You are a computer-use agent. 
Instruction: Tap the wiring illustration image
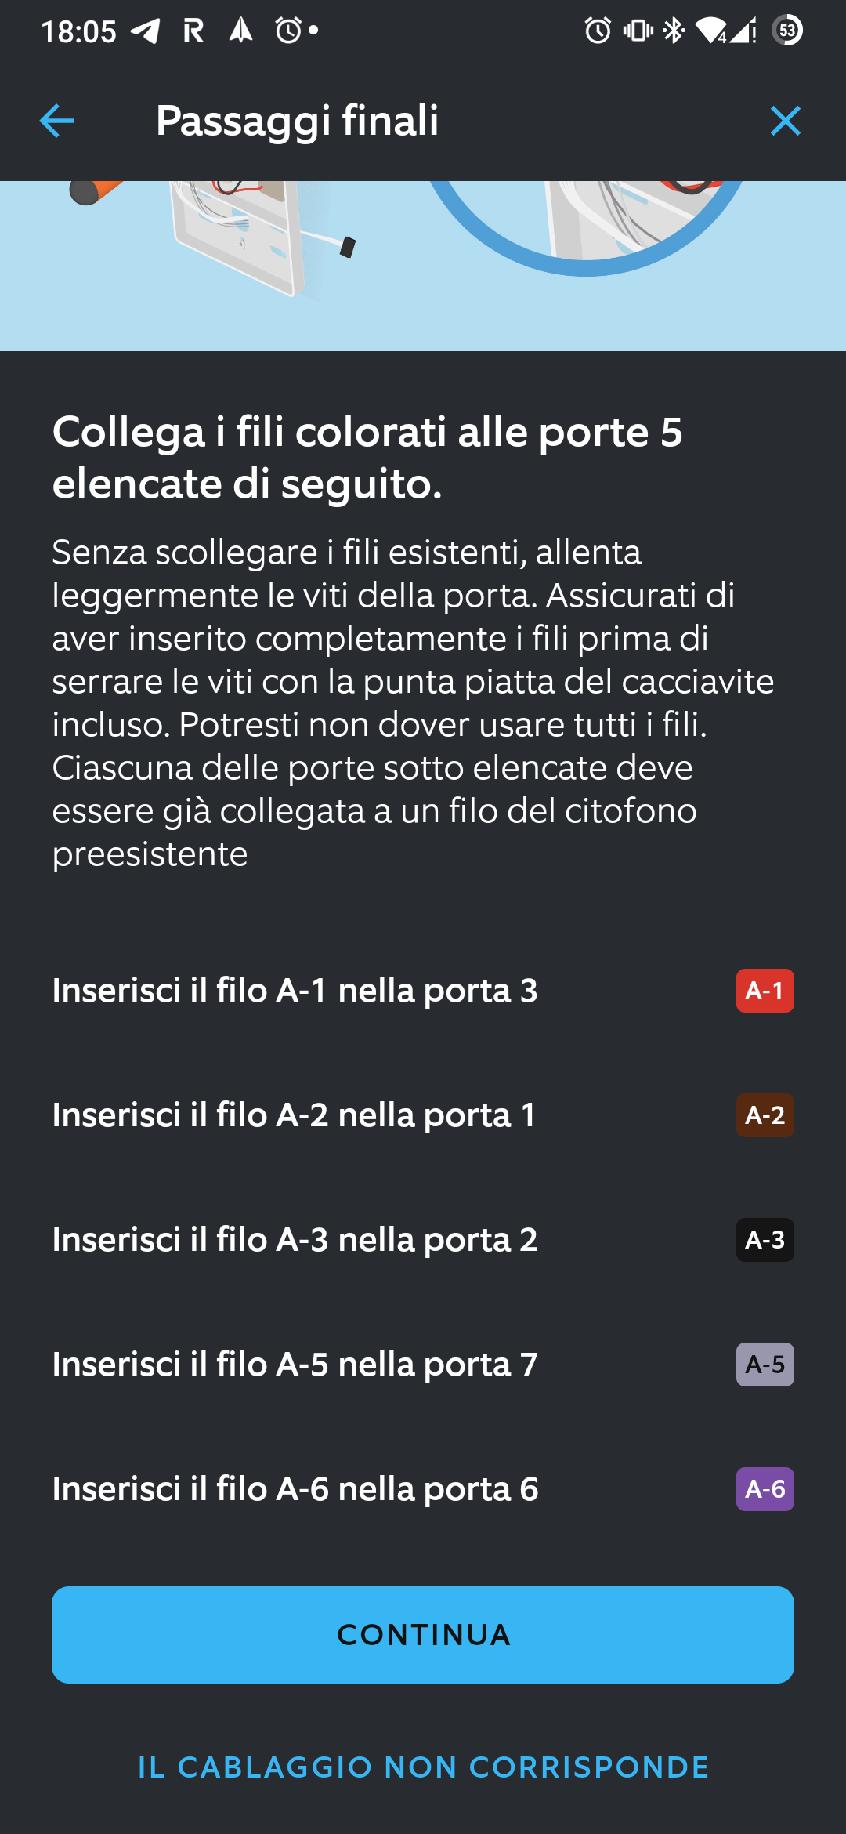click(x=423, y=265)
